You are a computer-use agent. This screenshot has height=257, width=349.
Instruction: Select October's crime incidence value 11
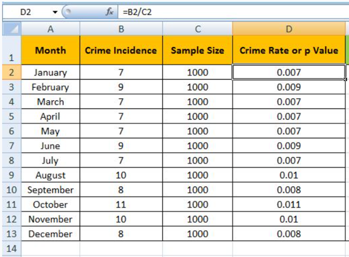[121, 205]
